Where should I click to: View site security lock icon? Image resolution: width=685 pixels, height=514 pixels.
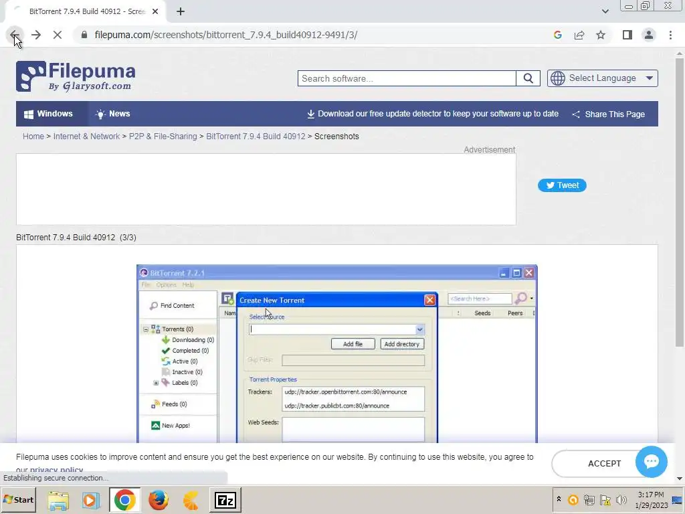(84, 35)
